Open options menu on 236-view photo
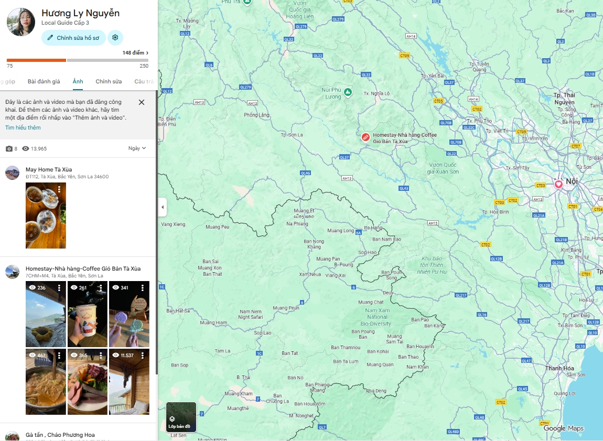This screenshot has width=603, height=441. coord(59,287)
